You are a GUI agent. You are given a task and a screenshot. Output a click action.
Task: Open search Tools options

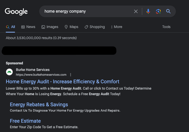pyautogui.click(x=166, y=27)
